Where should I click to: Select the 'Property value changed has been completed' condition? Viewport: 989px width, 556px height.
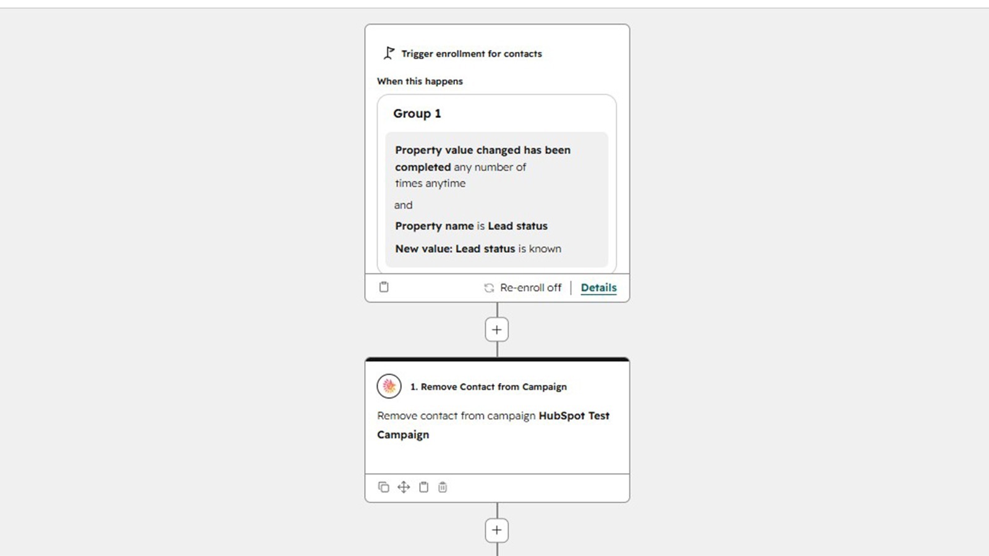click(483, 166)
